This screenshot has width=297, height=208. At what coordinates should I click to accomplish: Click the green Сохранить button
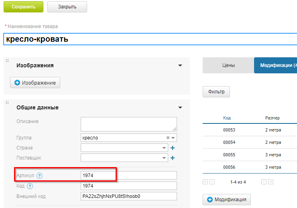pyautogui.click(x=23, y=7)
